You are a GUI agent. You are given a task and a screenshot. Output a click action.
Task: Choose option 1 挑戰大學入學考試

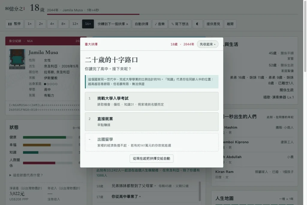pos(151,101)
